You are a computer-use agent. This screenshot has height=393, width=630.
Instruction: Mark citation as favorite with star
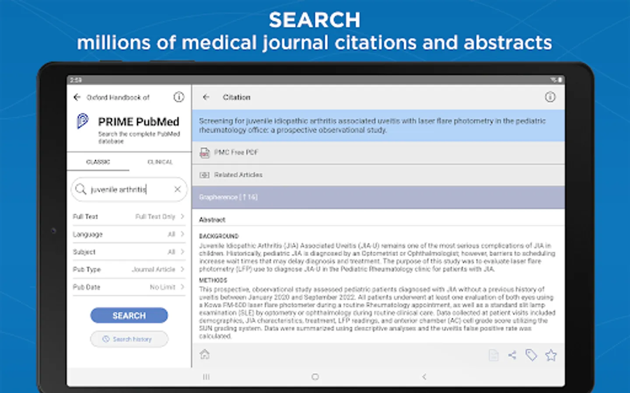pos(551,355)
